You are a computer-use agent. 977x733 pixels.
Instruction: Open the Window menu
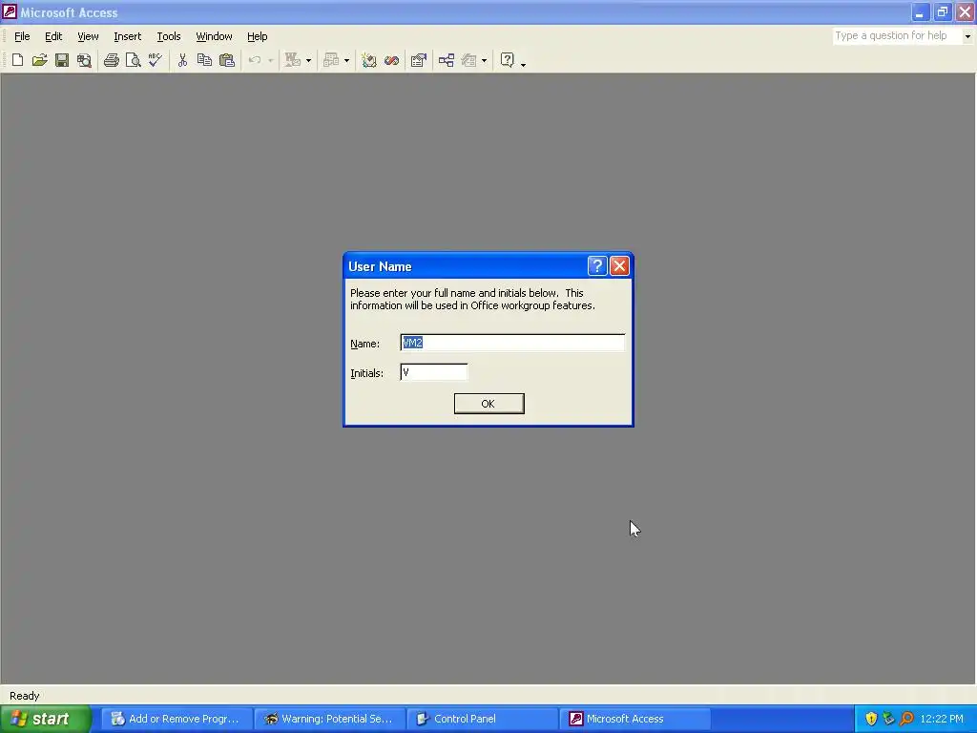214,36
